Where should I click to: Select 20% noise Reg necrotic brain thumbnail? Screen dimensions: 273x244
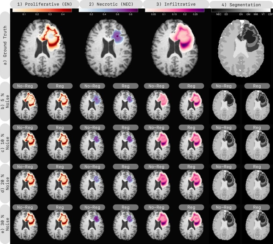pos(126,185)
